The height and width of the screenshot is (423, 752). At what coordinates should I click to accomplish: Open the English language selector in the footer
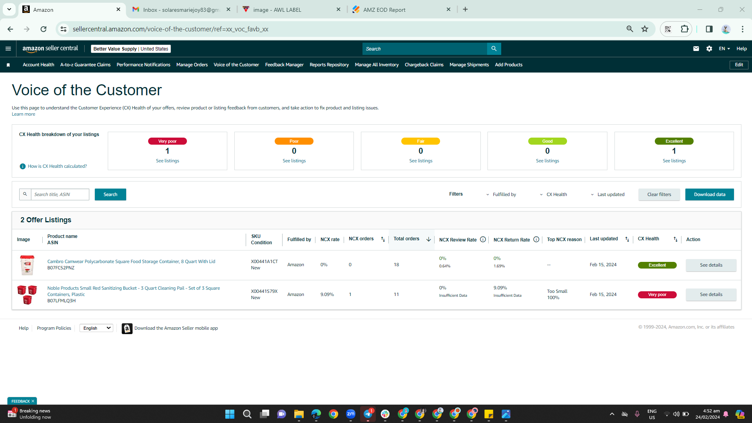[96, 328]
